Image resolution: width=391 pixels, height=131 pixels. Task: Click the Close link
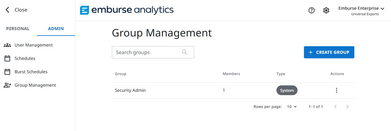[21, 10]
